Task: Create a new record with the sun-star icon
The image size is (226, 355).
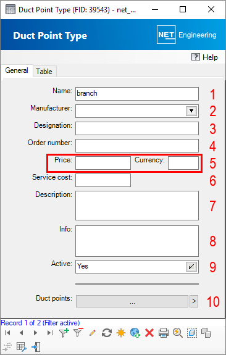Action: click(121, 333)
